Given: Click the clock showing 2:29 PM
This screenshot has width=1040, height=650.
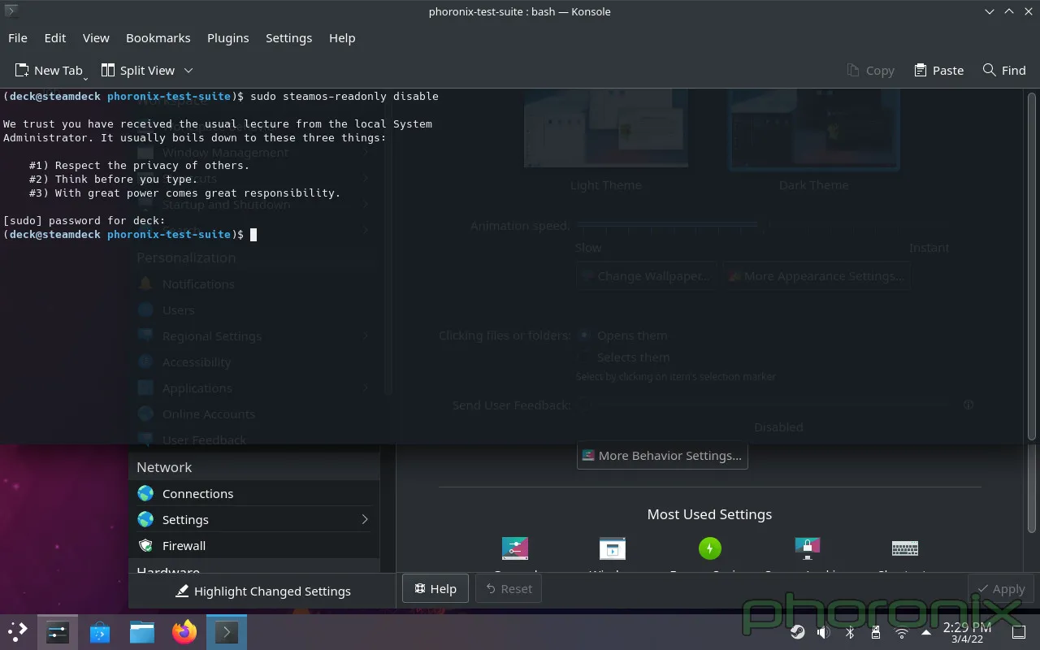Looking at the screenshot, I should [967, 632].
